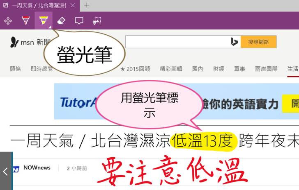Viewport: 299px width, 190px height.
Task: Open the 國內 news section
Action: coord(198,69)
